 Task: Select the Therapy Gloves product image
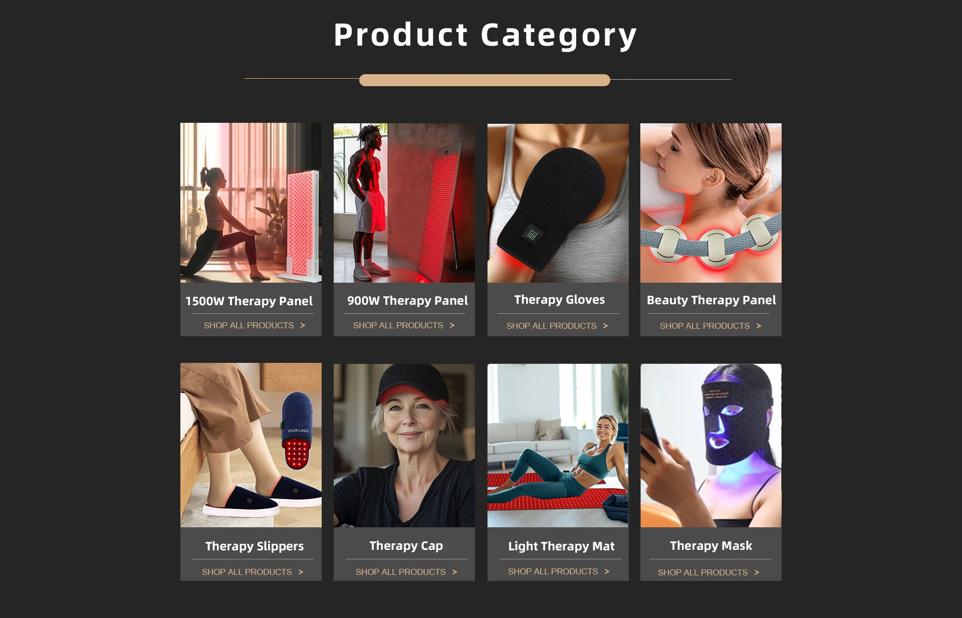tap(558, 203)
